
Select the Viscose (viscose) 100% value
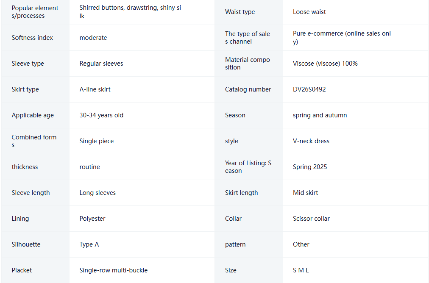325,64
